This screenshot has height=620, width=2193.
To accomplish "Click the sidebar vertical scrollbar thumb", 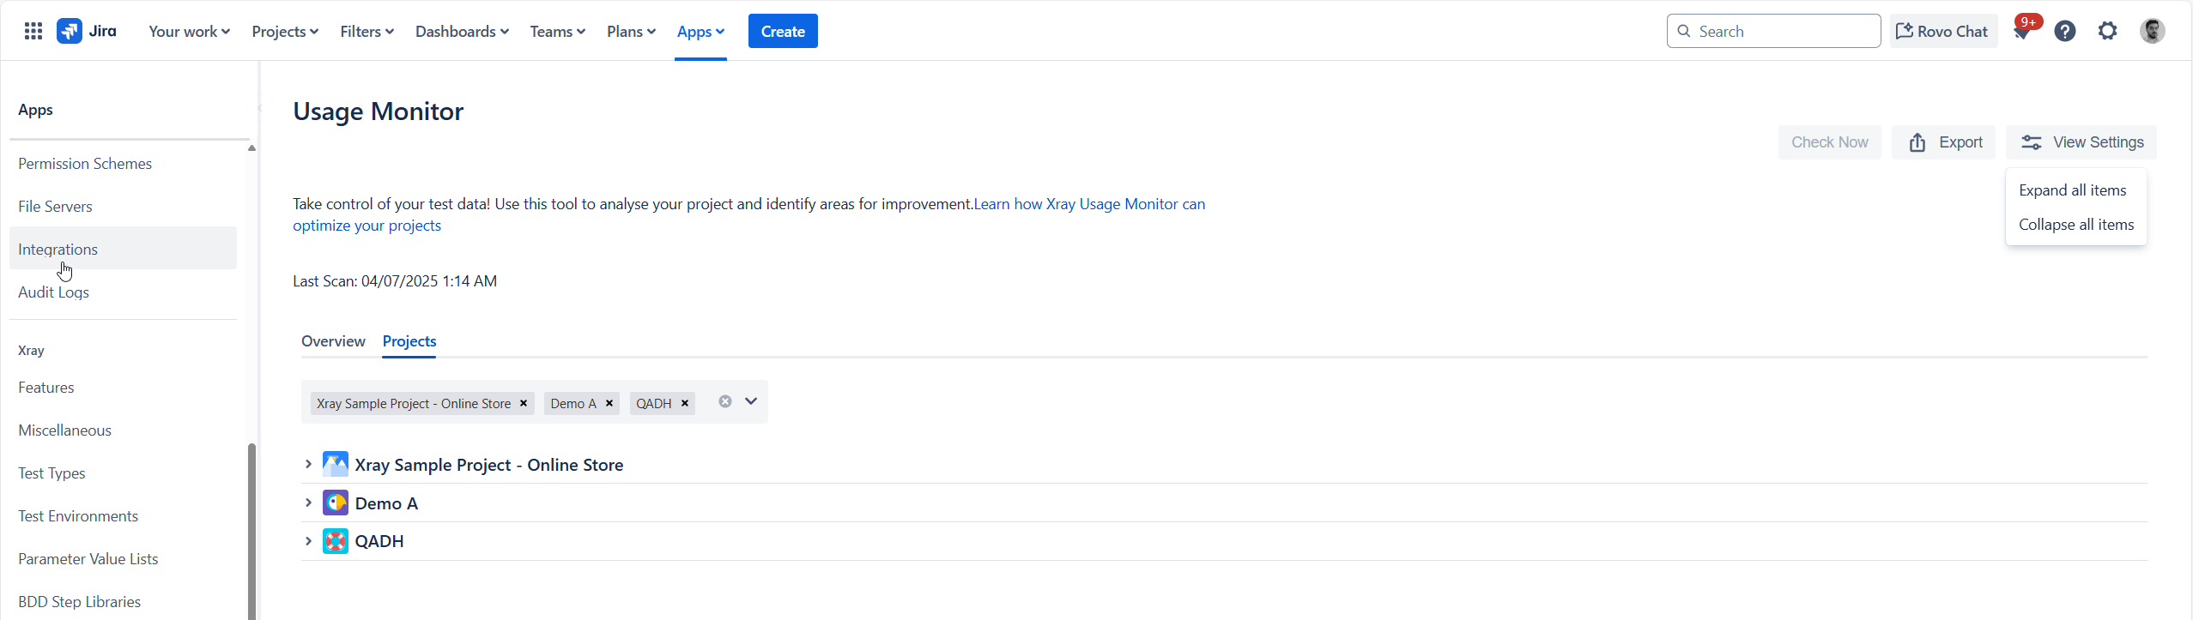I will click(x=251, y=532).
